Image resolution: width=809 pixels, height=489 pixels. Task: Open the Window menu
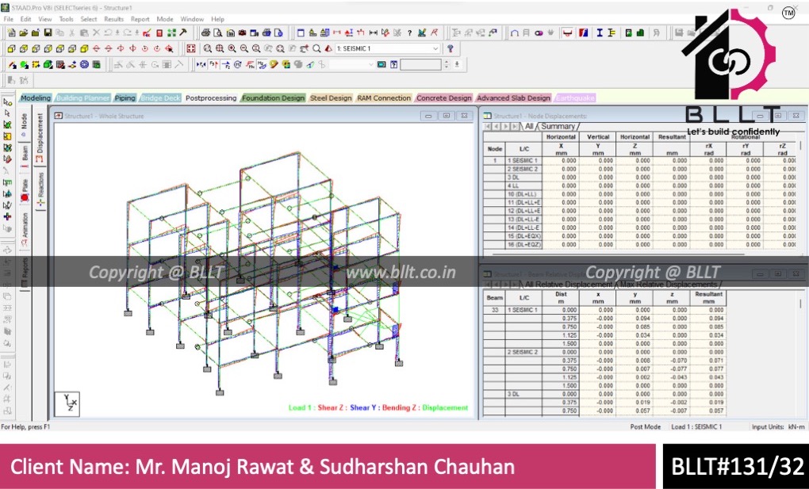coord(192,19)
